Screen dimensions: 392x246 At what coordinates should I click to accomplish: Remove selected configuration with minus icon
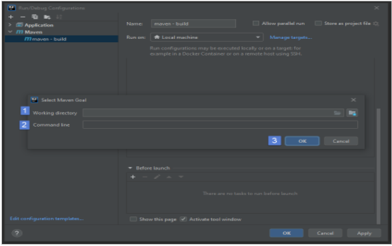[23, 17]
